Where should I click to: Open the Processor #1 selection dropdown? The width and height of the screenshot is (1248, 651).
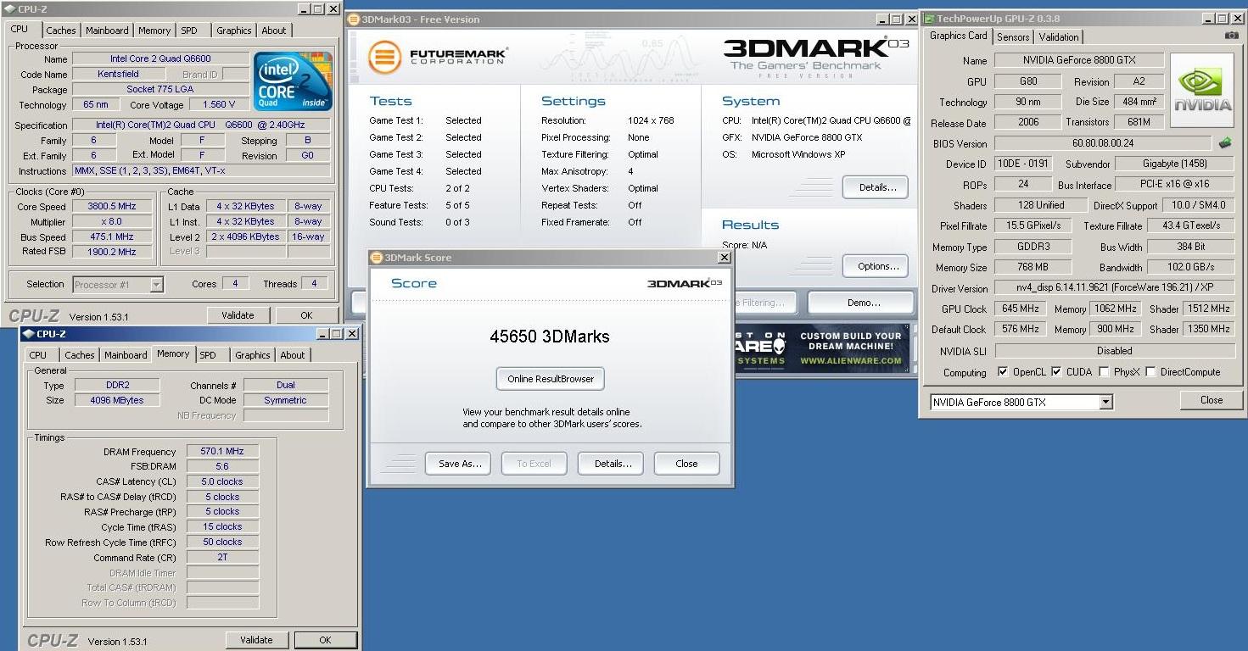pos(156,285)
